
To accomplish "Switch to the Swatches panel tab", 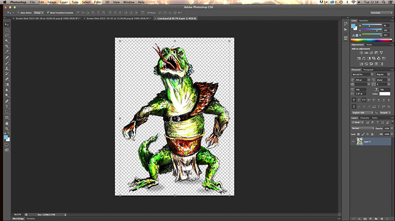I will (363, 21).
